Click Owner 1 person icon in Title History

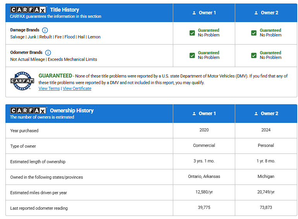[194, 13]
